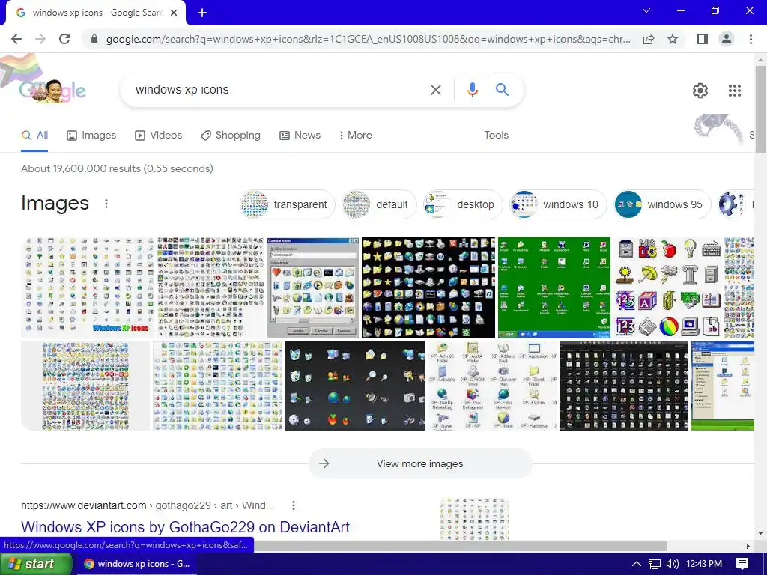
Task: Open the browser side panel icon
Action: coord(703,39)
